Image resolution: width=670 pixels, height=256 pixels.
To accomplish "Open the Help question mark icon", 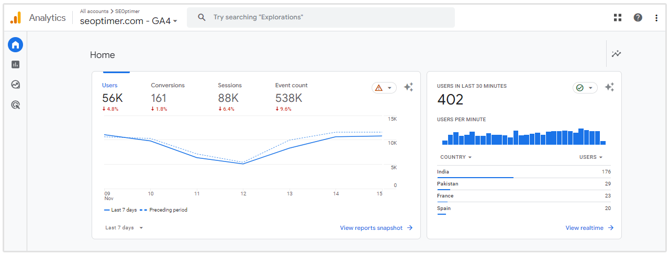I will click(638, 18).
